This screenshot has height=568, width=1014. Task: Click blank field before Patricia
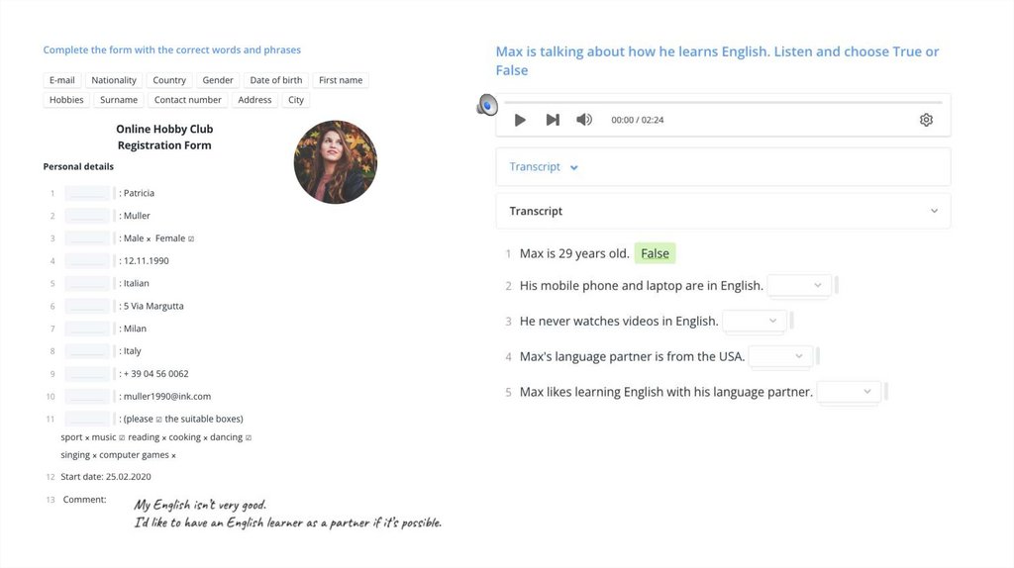(x=88, y=193)
